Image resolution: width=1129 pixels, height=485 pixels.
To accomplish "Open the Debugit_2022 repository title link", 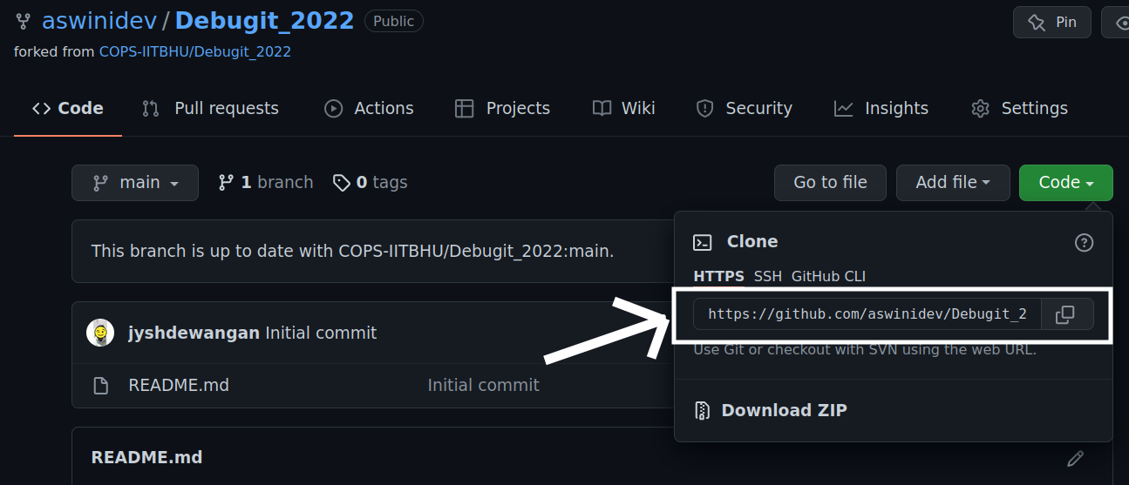I will tap(265, 21).
